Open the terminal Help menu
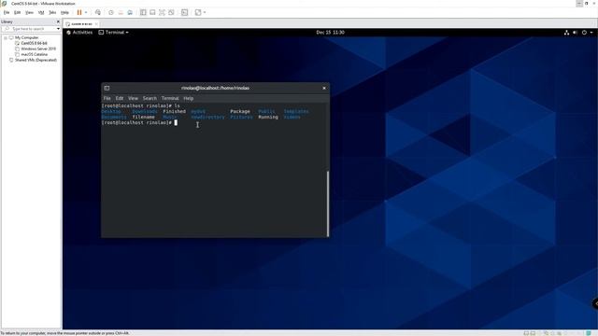Screen dimensions: 598x336 (x=189, y=98)
